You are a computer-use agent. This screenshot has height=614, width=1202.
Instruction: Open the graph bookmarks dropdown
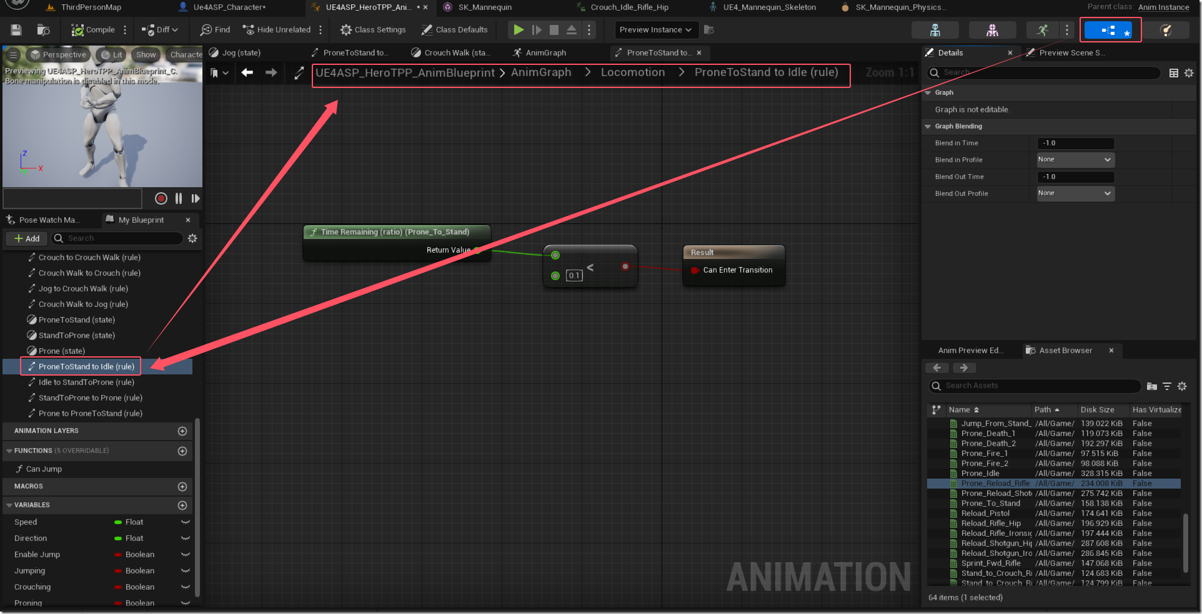[x=219, y=73]
